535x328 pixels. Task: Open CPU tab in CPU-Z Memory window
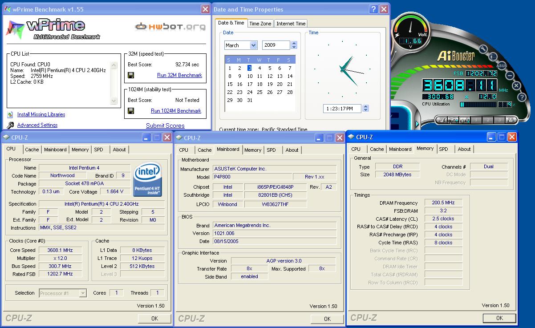356,149
